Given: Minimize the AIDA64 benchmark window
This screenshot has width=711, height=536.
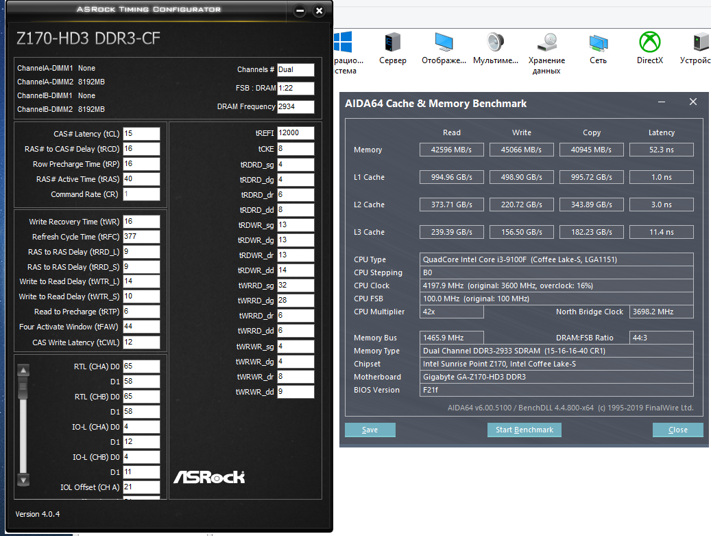Looking at the screenshot, I should (x=662, y=102).
